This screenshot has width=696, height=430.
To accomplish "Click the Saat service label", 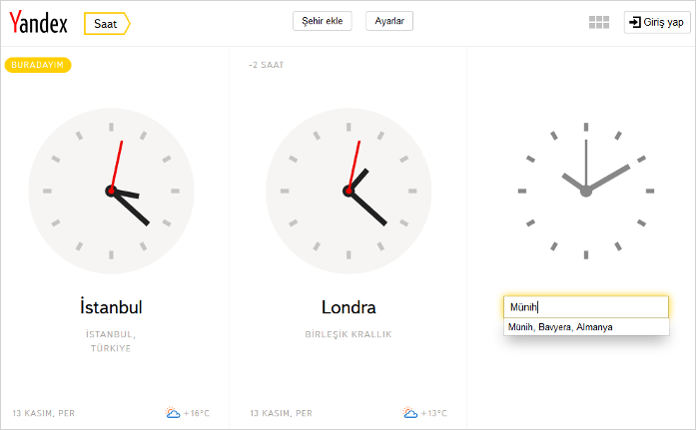I will tap(107, 24).
